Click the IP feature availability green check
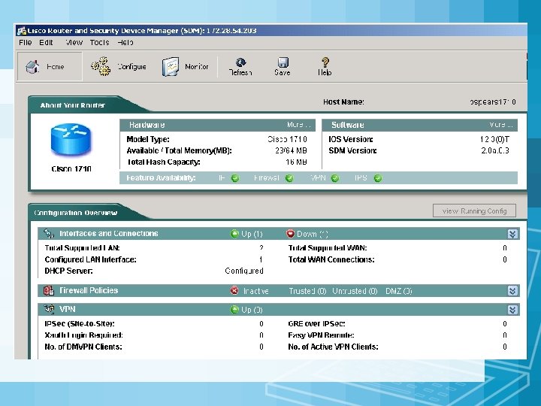The image size is (541, 406). point(235,178)
